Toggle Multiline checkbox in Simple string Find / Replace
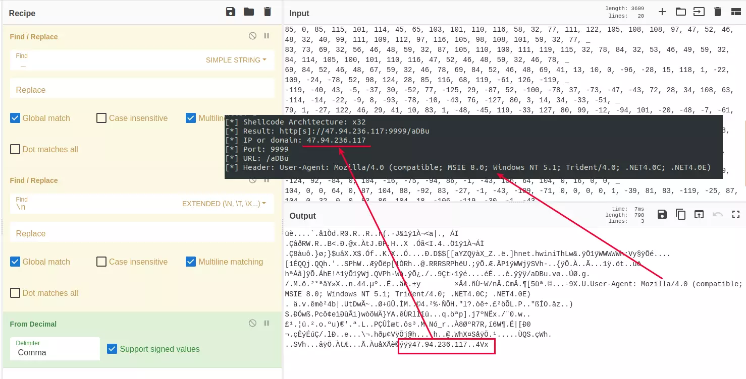The width and height of the screenshot is (746, 379). (191, 118)
